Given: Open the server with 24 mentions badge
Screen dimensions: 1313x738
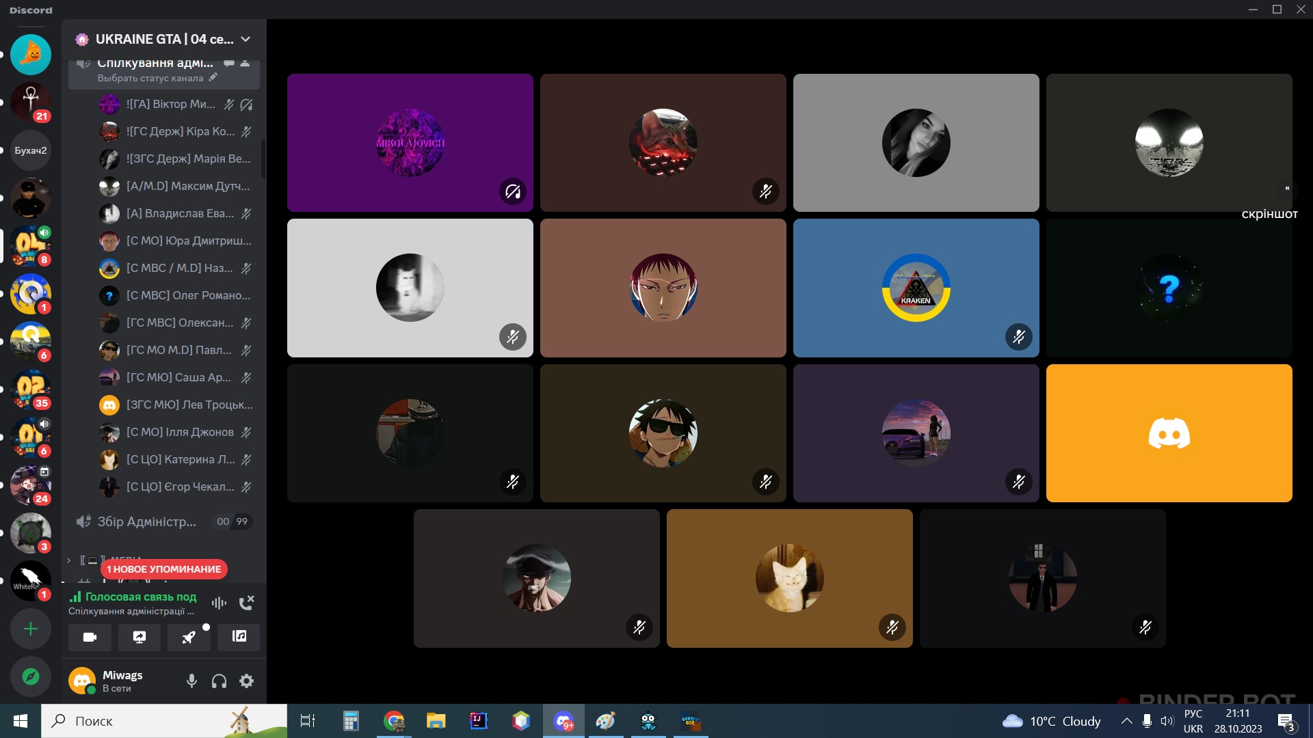Looking at the screenshot, I should coord(31,485).
